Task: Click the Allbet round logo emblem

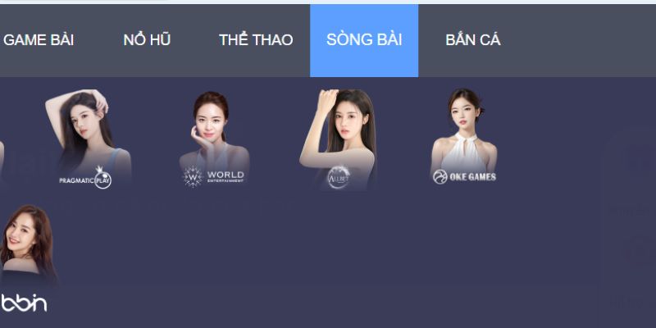Action: (338, 177)
